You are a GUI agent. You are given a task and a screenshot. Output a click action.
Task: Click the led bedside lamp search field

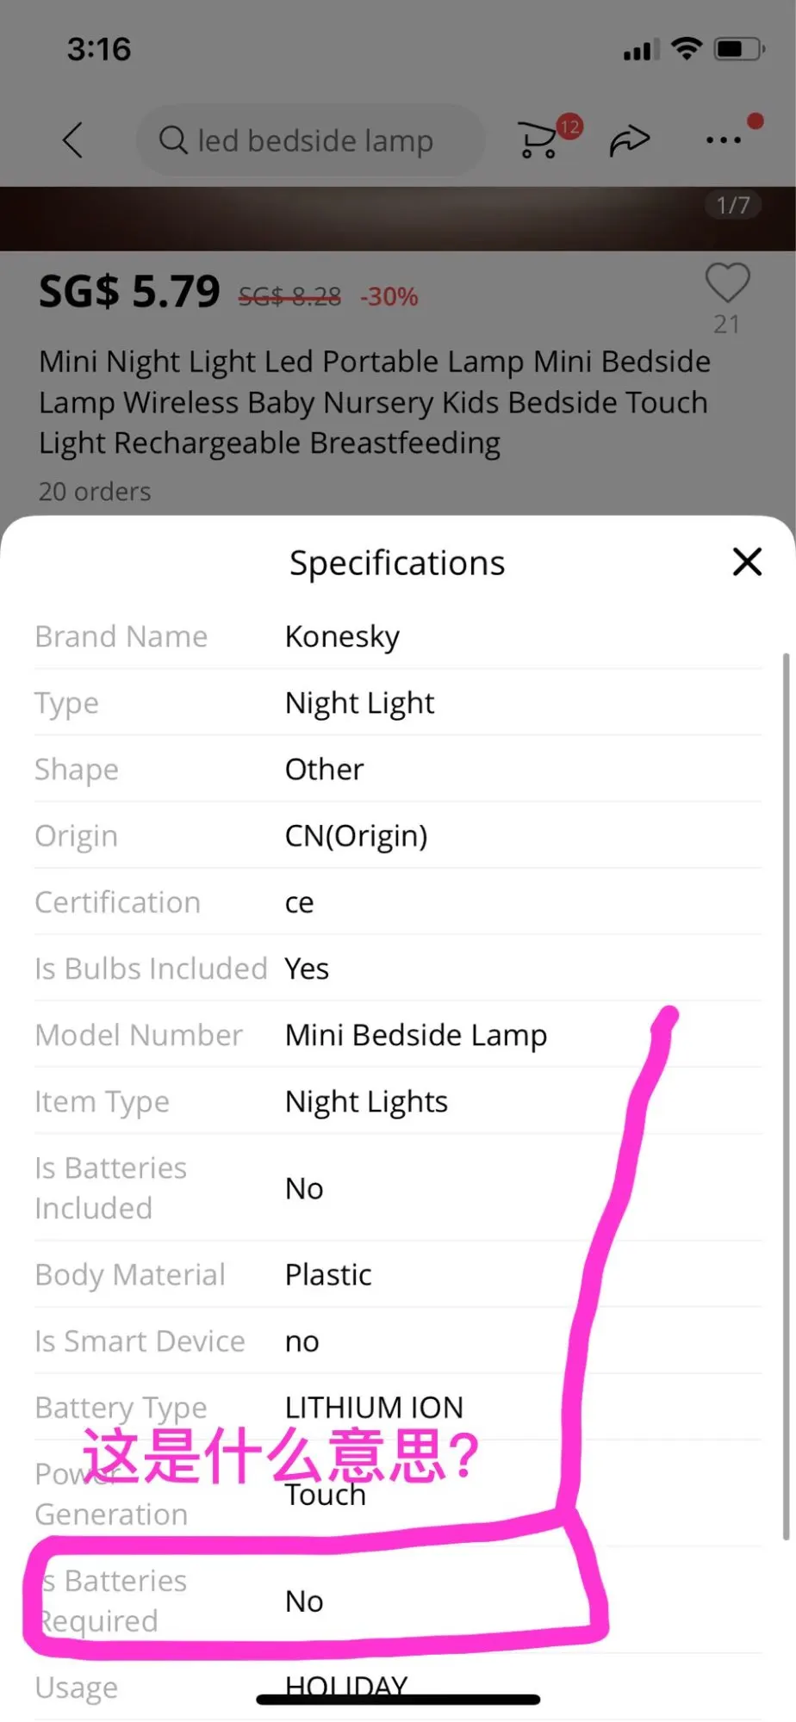(314, 140)
